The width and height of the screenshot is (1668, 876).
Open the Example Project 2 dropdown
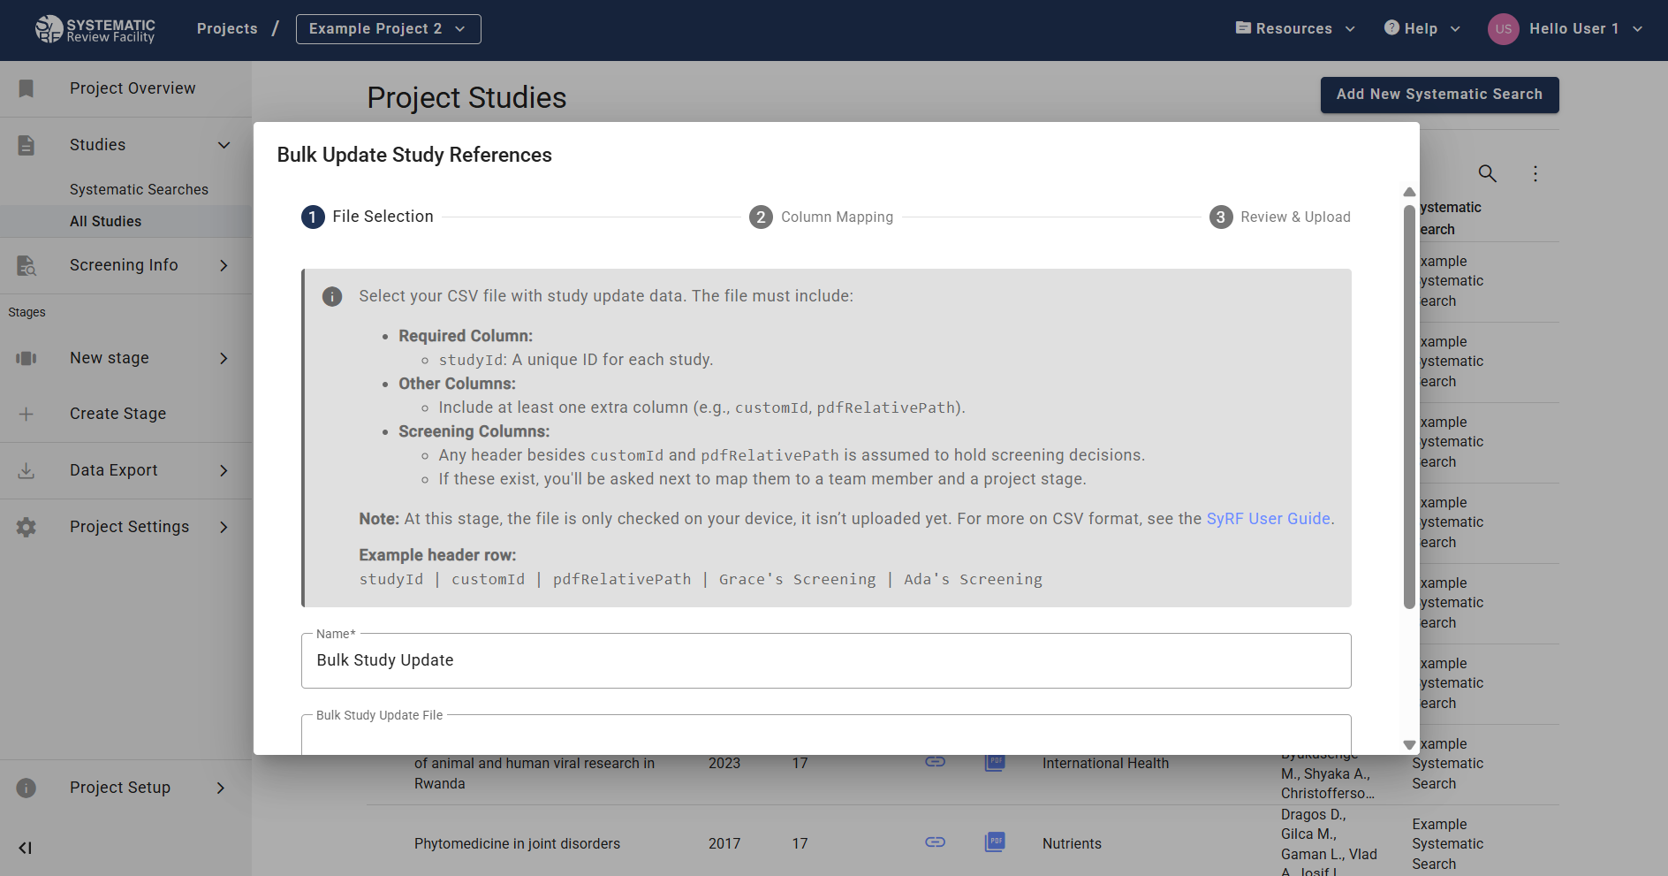coord(388,28)
